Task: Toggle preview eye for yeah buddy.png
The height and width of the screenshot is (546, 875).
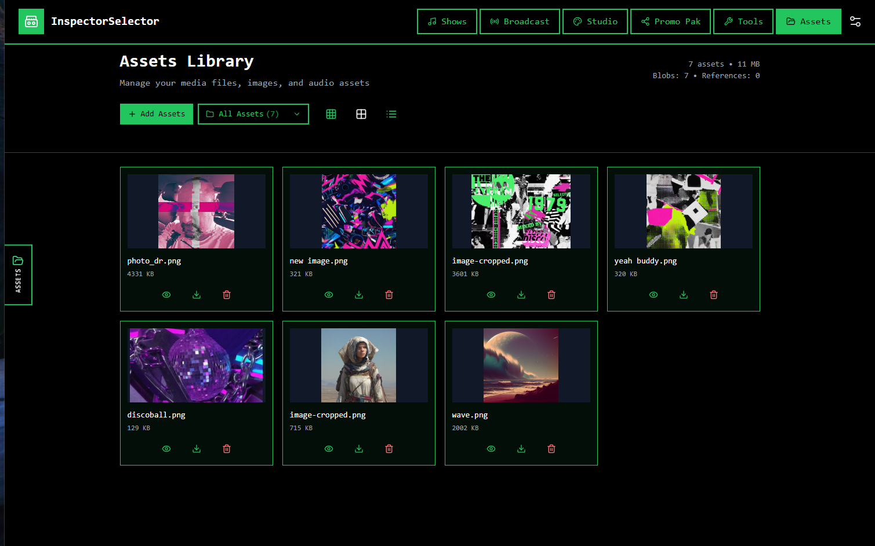Action: click(653, 295)
